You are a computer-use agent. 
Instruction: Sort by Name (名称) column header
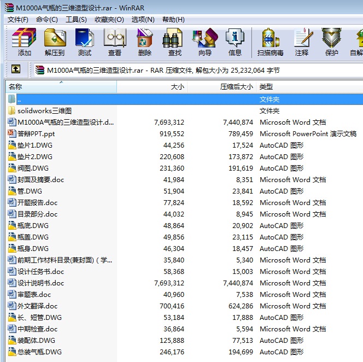61,86
